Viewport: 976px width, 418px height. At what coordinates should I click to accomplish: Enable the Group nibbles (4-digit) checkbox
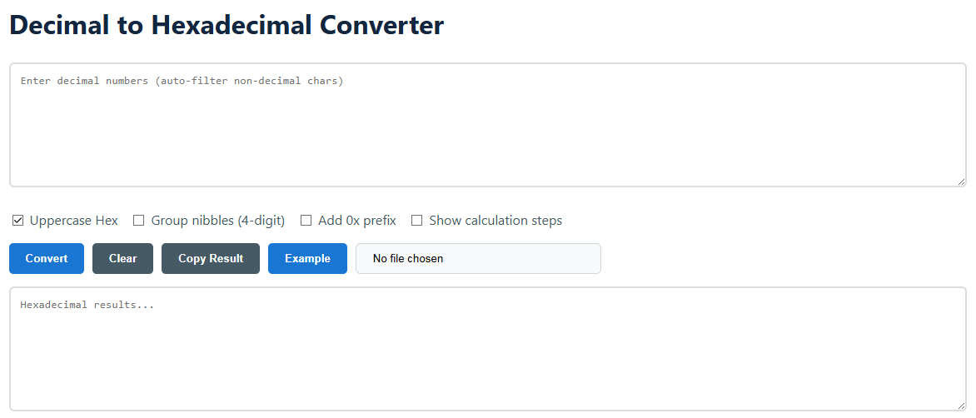click(x=139, y=221)
